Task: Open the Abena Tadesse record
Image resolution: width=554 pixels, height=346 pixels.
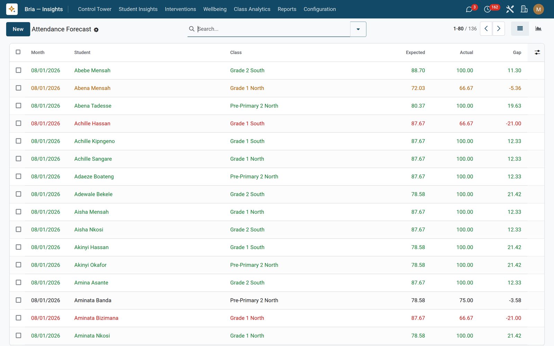Action: (93, 106)
